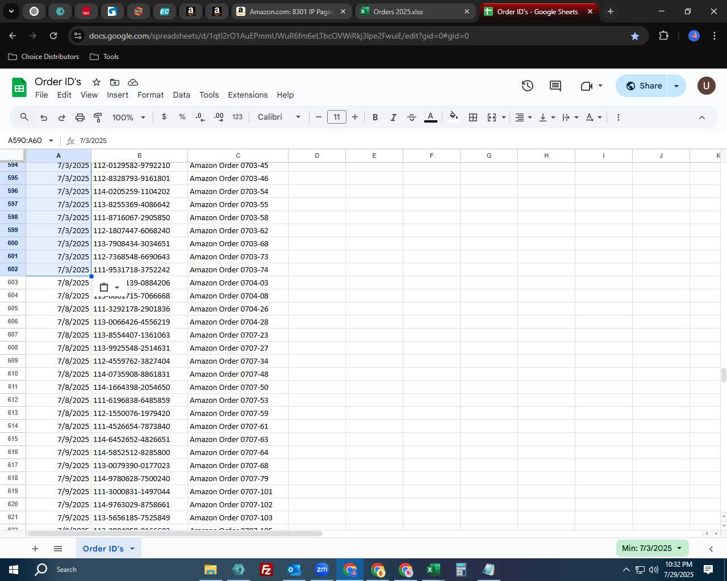Toggle italic formatting
This screenshot has height=581, width=727.
(393, 117)
